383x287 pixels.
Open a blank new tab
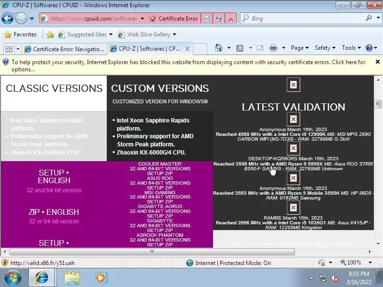[x=200, y=49]
